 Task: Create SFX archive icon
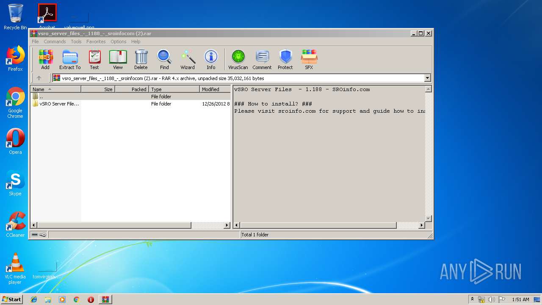[x=309, y=59]
